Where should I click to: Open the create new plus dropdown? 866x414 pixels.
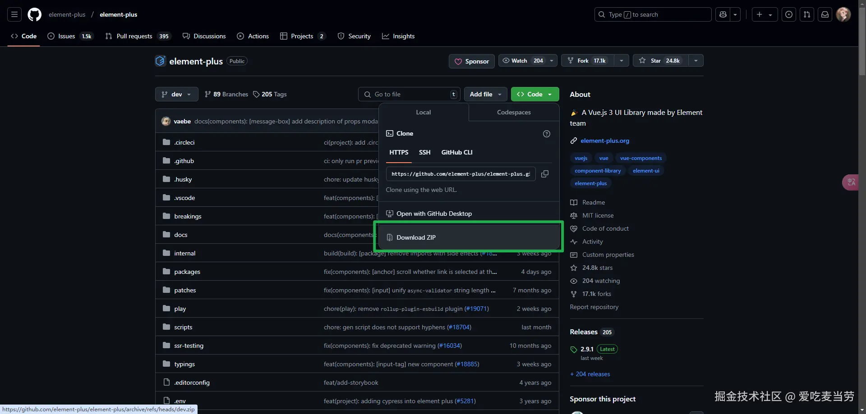point(765,14)
